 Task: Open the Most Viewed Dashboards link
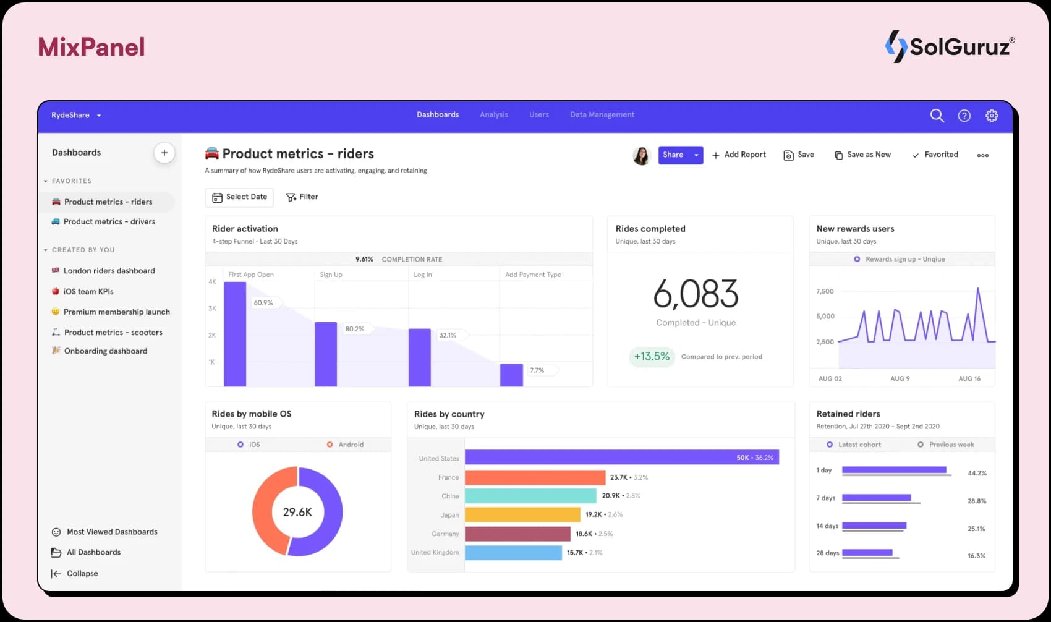click(112, 532)
